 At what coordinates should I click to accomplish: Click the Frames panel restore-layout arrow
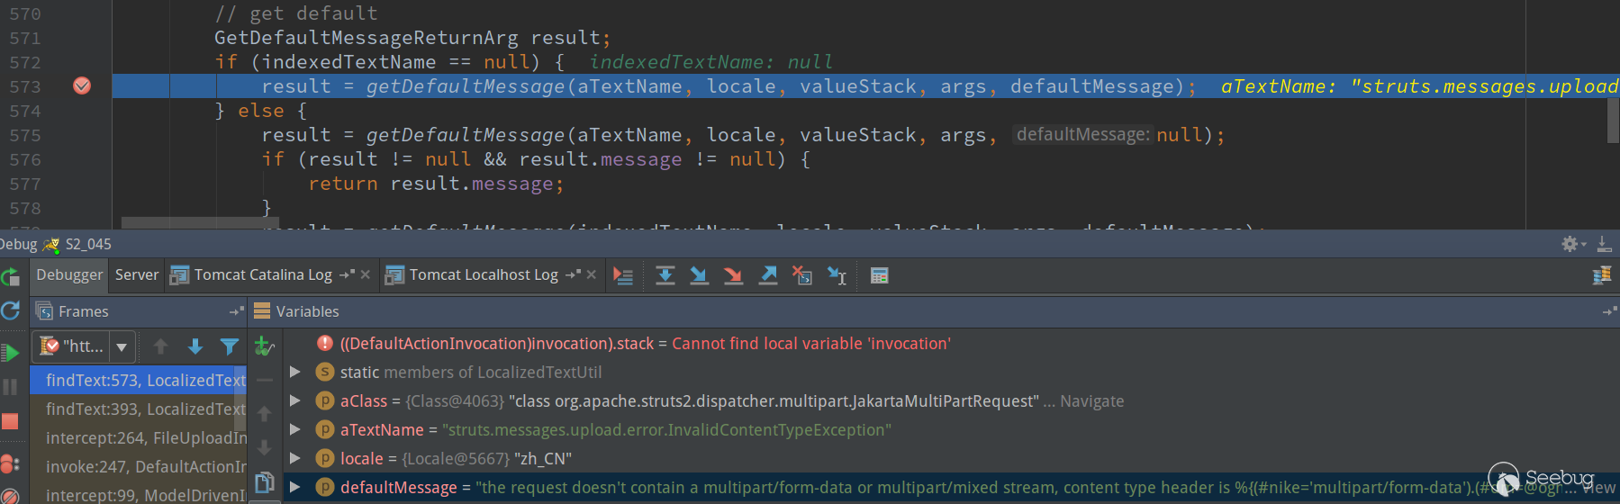(x=237, y=311)
